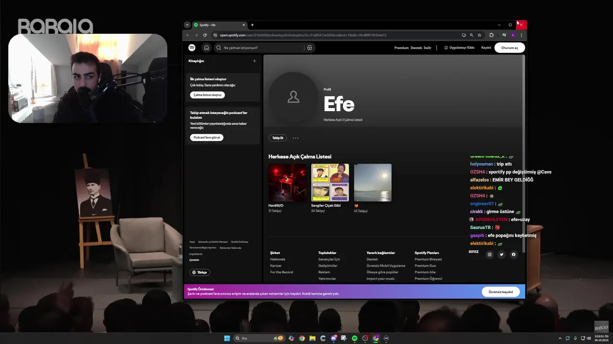This screenshot has width=613, height=344.
Task: Select the Spotify – Efe tab
Action: point(219,25)
